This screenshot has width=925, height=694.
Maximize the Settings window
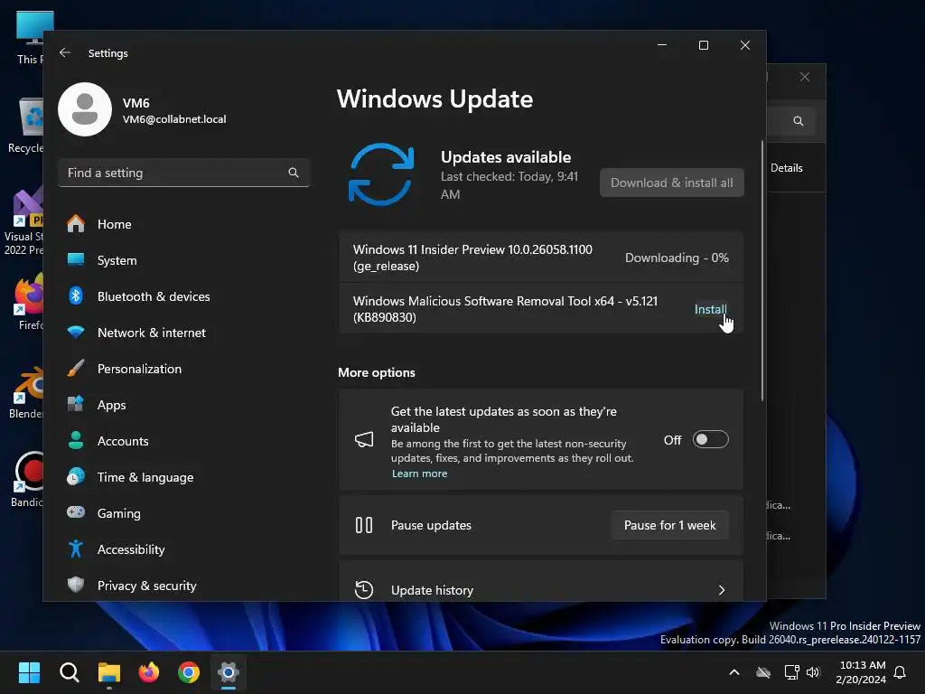tap(703, 45)
